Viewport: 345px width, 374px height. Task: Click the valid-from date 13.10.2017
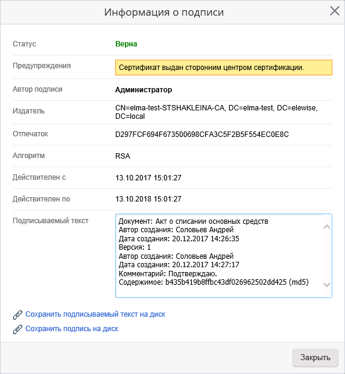(x=148, y=178)
